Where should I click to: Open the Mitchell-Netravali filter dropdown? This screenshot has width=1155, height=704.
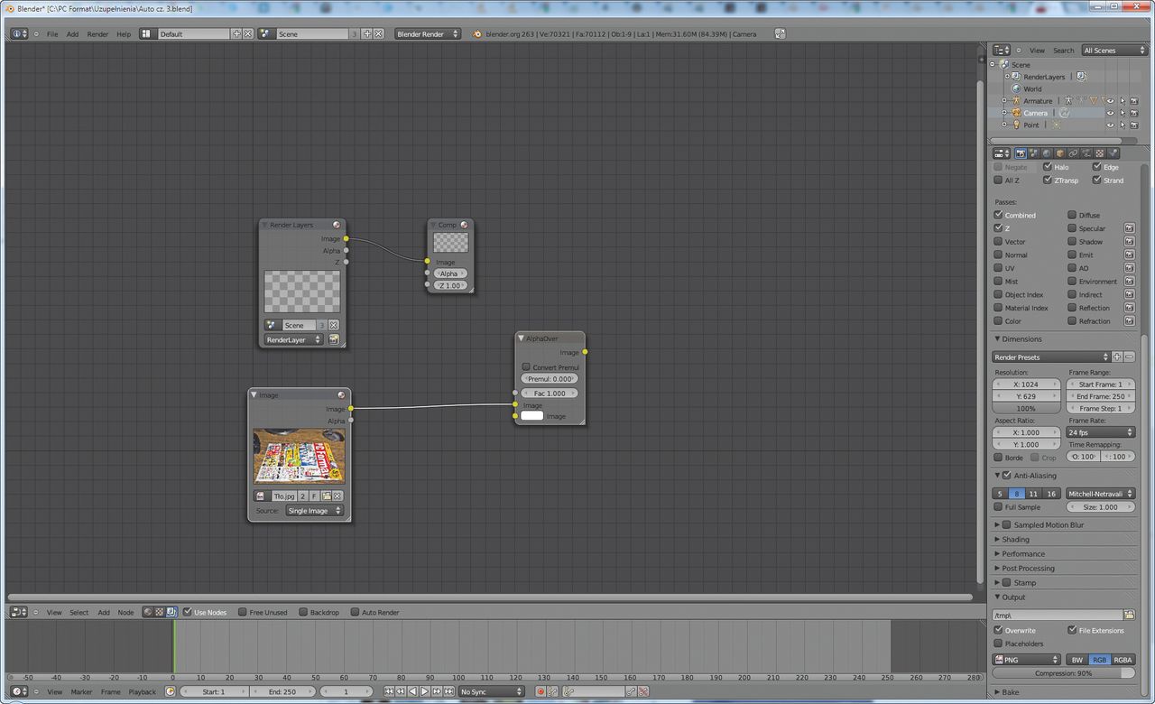click(x=1100, y=494)
